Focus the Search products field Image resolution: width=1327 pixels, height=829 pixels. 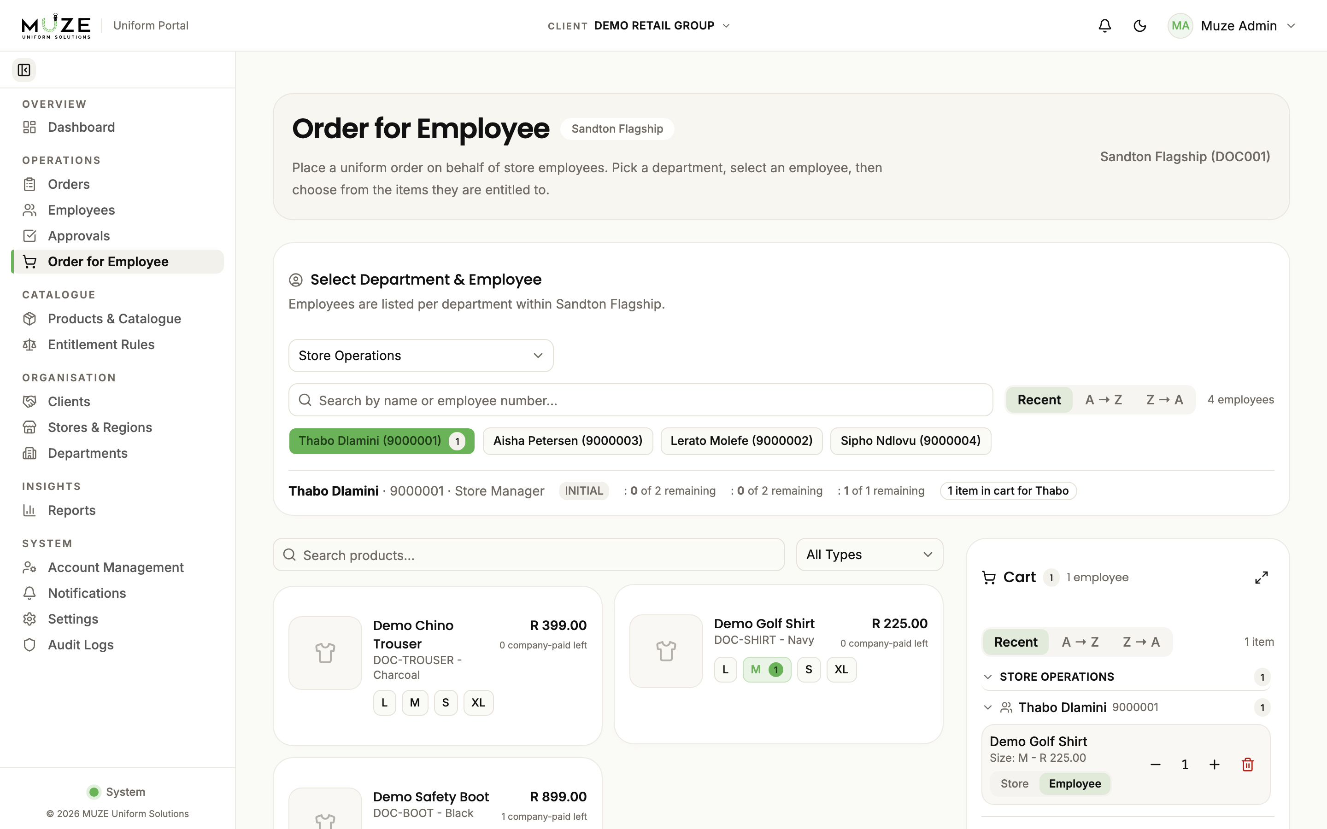[x=528, y=555]
